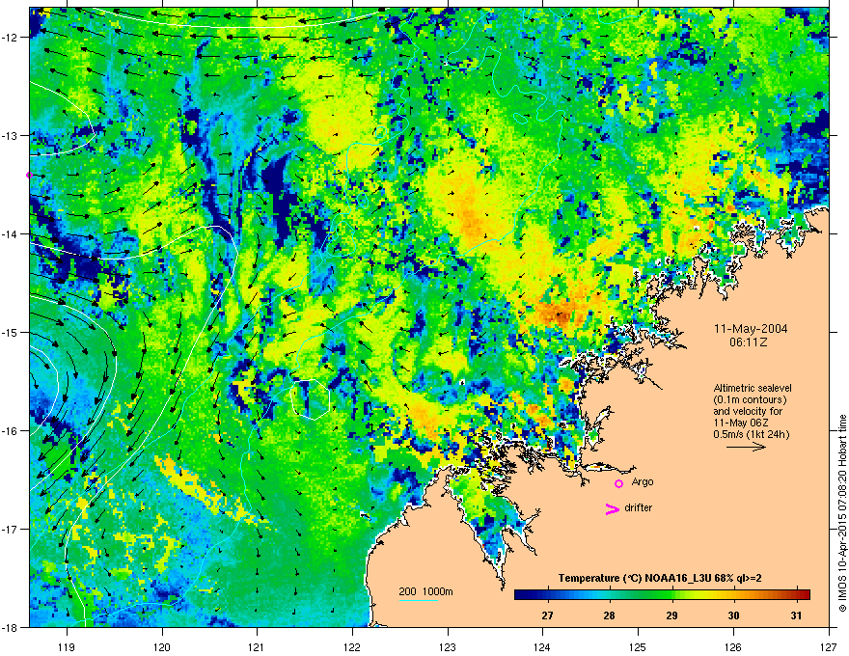Click longitude axis label 122
The height and width of the screenshot is (656, 849).
coord(352,646)
